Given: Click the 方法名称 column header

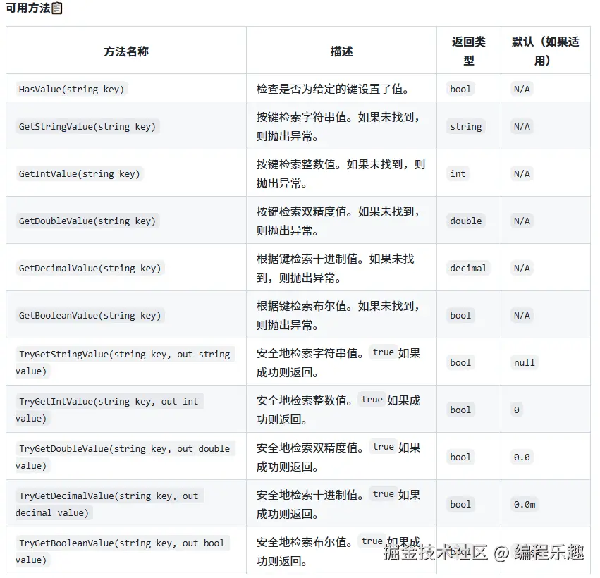Looking at the screenshot, I should [126, 51].
